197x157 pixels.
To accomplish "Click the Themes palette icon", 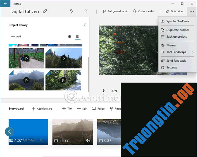I will point(163,45).
